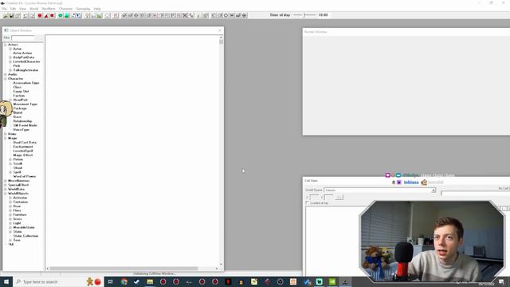Expand the Audio tree node
Image resolution: width=510 pixels, height=287 pixels.
click(x=6, y=74)
